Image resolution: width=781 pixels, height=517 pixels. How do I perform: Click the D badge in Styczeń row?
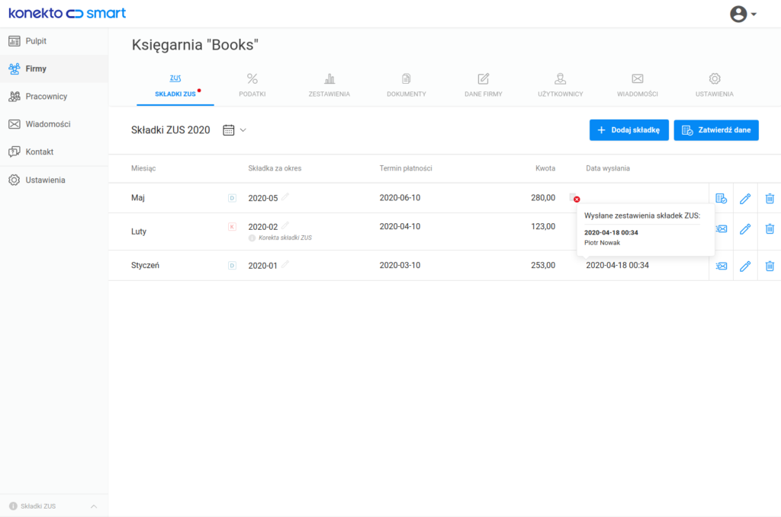[x=232, y=266]
